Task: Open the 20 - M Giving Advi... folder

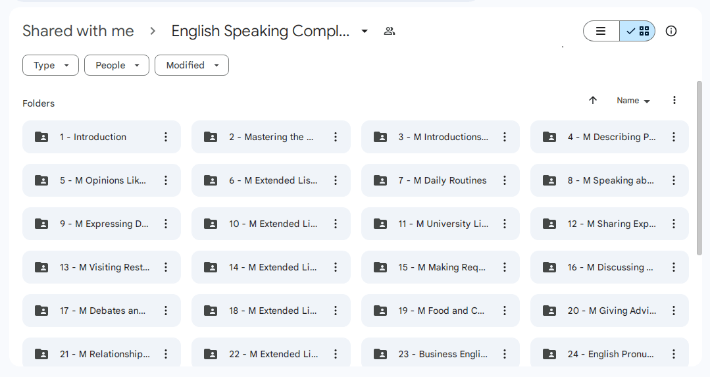Action: [x=609, y=311]
